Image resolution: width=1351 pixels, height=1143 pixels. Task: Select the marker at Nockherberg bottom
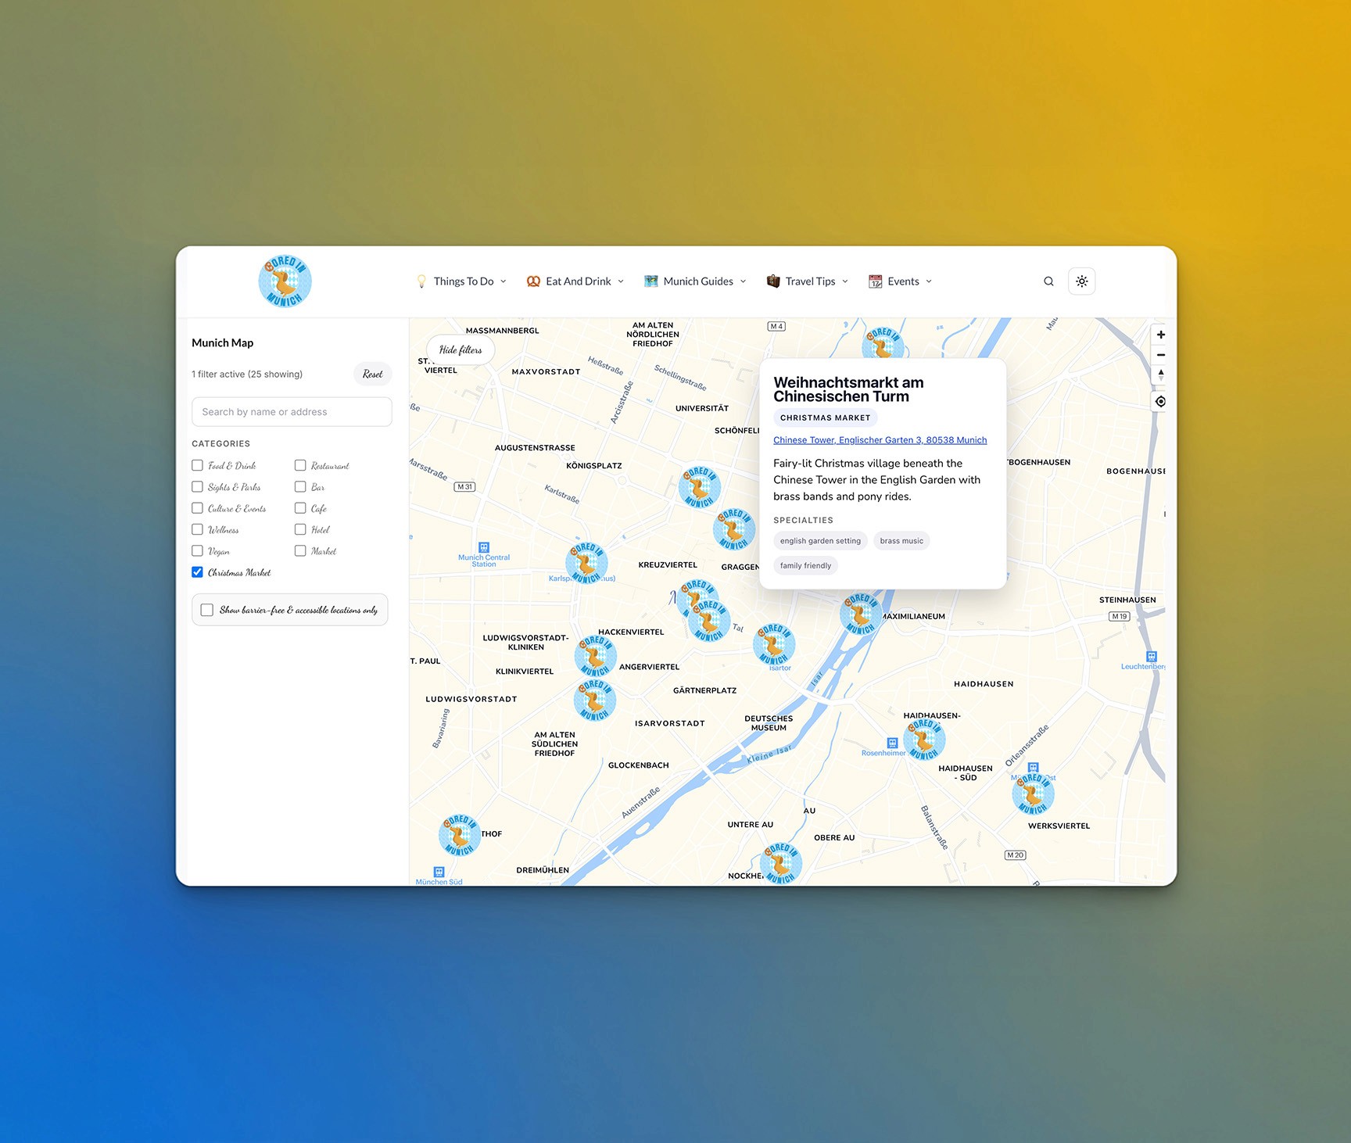click(x=780, y=863)
